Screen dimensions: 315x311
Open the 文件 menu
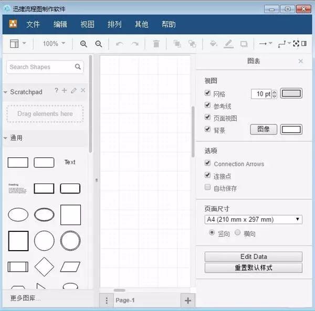(33, 24)
